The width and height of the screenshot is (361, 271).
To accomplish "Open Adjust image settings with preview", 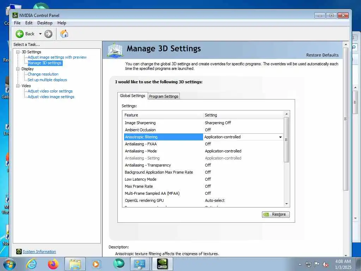I will click(x=57, y=57).
